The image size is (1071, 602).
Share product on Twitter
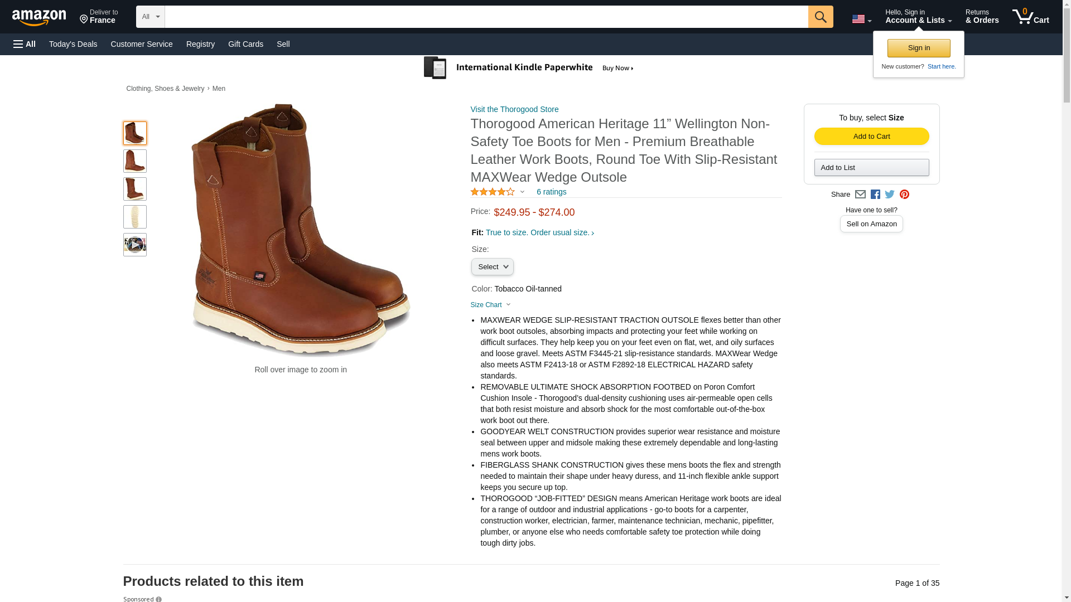point(890,195)
